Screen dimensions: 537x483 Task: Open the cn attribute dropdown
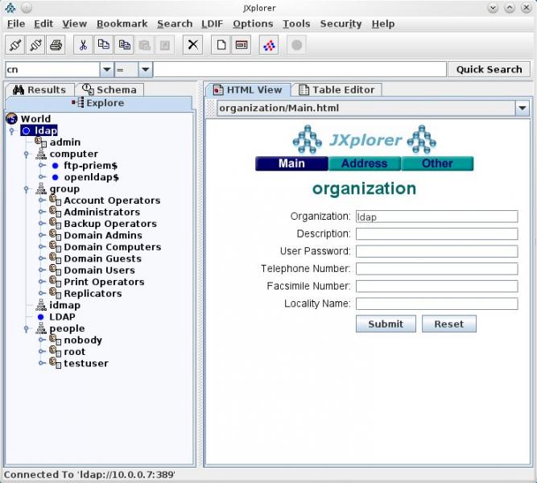click(x=106, y=70)
